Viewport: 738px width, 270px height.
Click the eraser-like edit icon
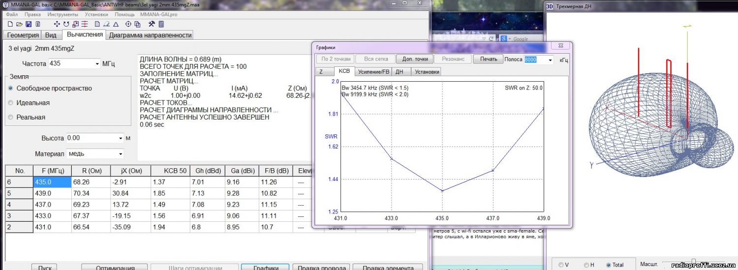tap(106, 24)
